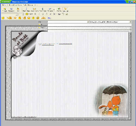The image size is (136, 126).
Task: Click the third main-toolbar button with the red-green icon
Action: pos(18,10)
